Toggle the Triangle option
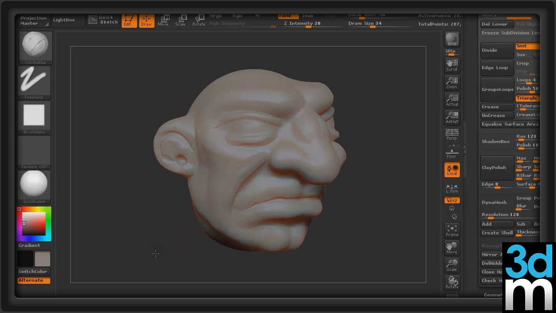Viewport: 556px width, 313px height. 527,98
